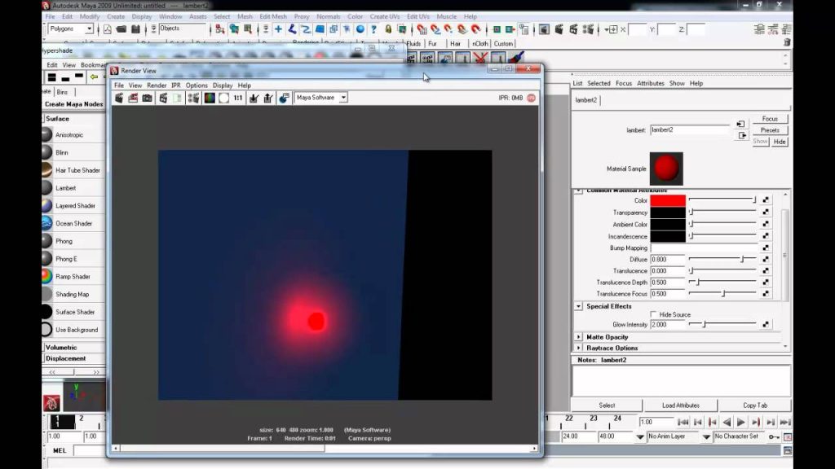Screen dimensions: 835x469
Task: Collapse the Special Effects section
Action: pos(578,306)
